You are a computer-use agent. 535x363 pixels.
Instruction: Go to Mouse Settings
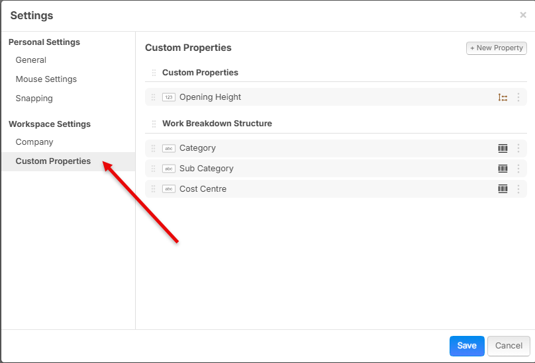pos(46,79)
